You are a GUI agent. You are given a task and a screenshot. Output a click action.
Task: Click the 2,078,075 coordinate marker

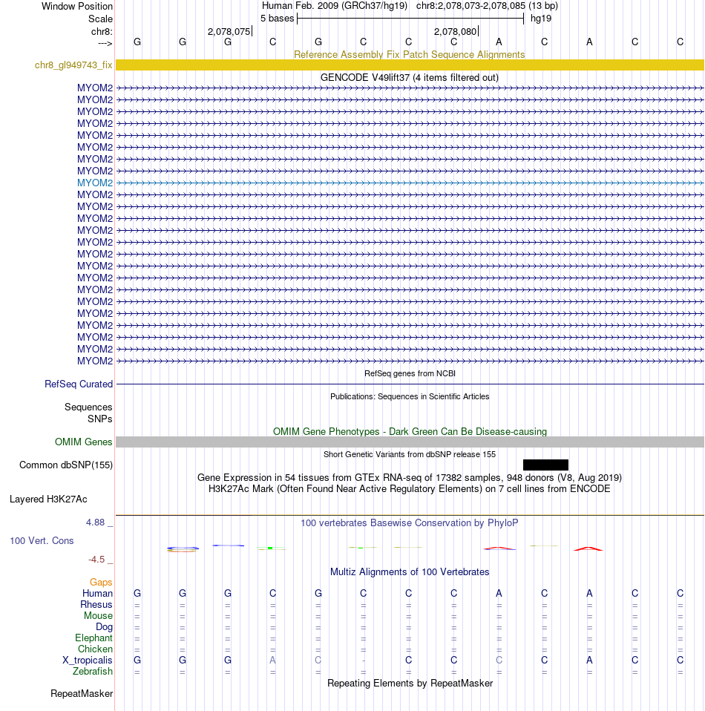(229, 32)
